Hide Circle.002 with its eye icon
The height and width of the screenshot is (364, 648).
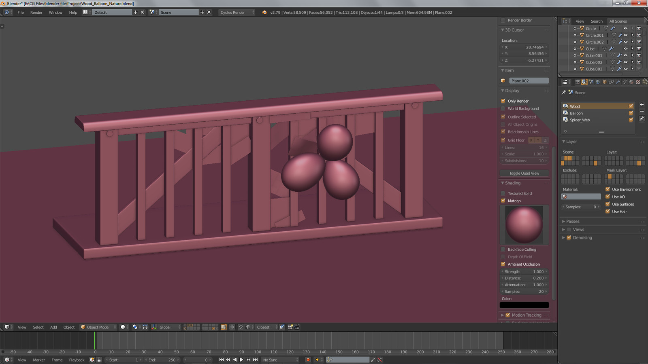(x=626, y=42)
